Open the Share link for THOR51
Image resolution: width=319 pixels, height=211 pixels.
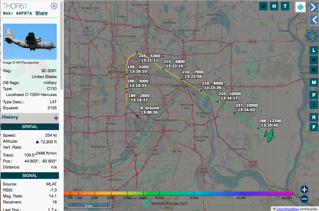(42, 13)
